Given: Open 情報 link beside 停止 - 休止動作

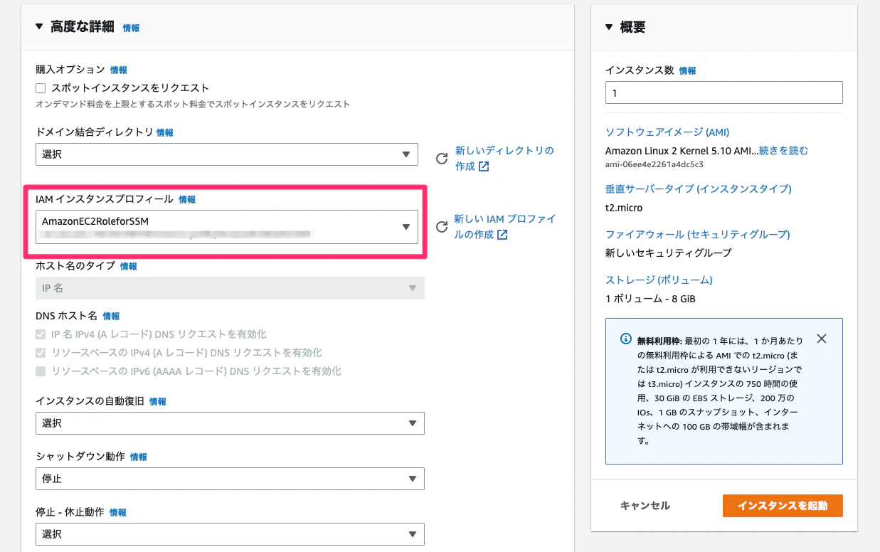Looking at the screenshot, I should point(118,512).
